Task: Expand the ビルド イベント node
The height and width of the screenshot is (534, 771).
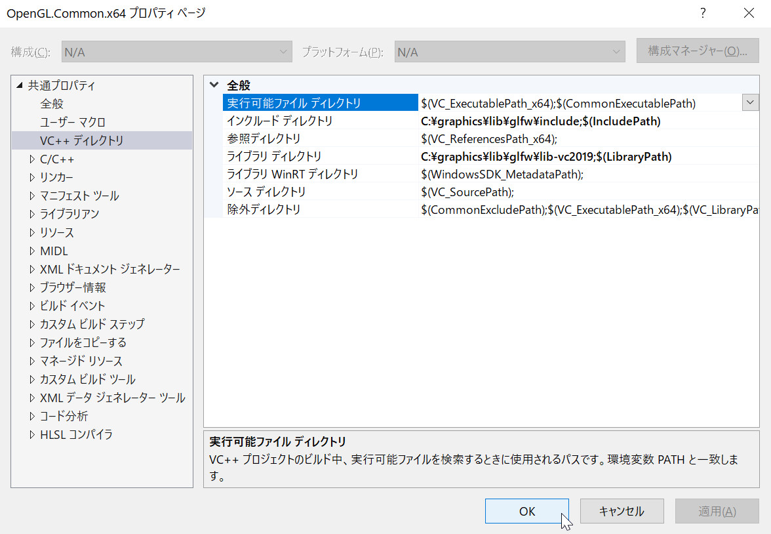Action: point(32,306)
